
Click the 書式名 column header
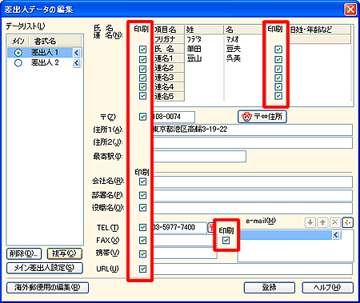click(x=54, y=41)
